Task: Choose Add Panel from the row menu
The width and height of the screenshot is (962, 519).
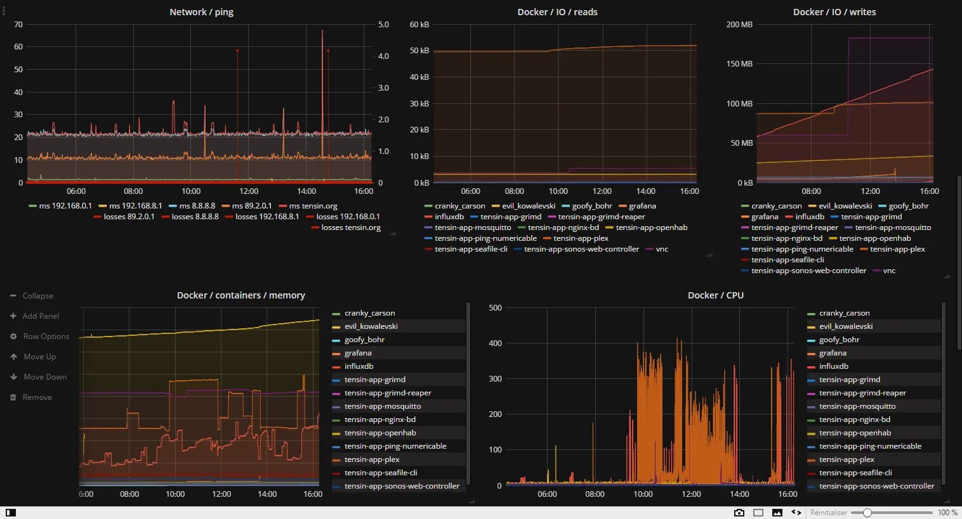Action: coord(34,316)
